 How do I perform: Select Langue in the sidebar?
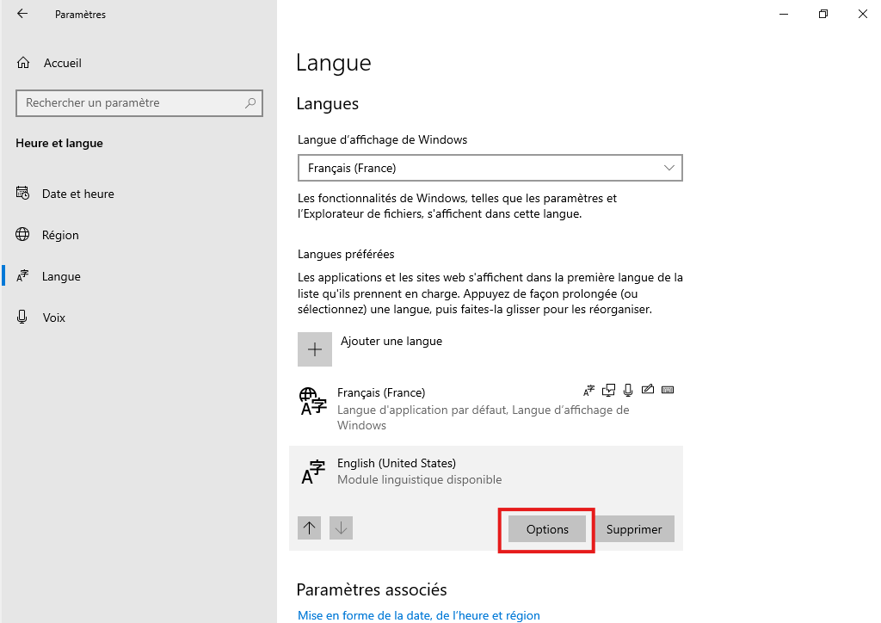click(x=61, y=276)
